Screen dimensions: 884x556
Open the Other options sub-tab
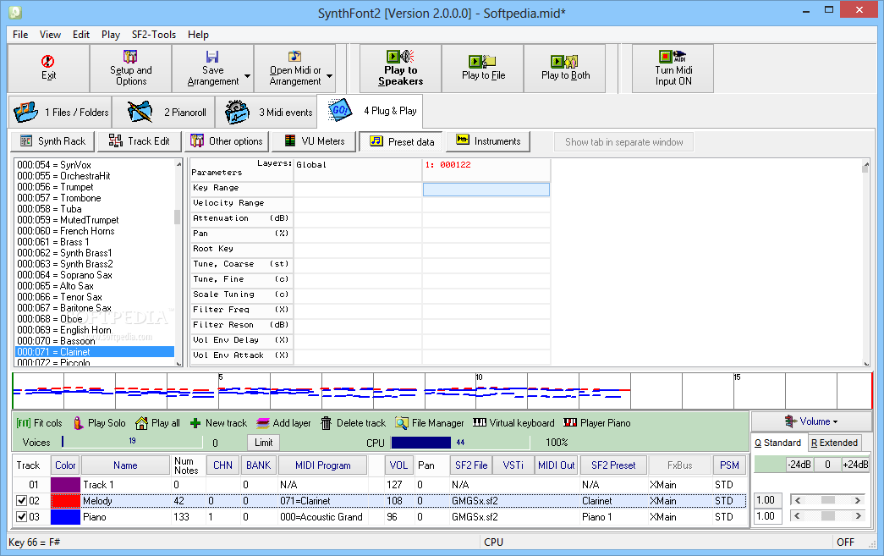pos(226,141)
